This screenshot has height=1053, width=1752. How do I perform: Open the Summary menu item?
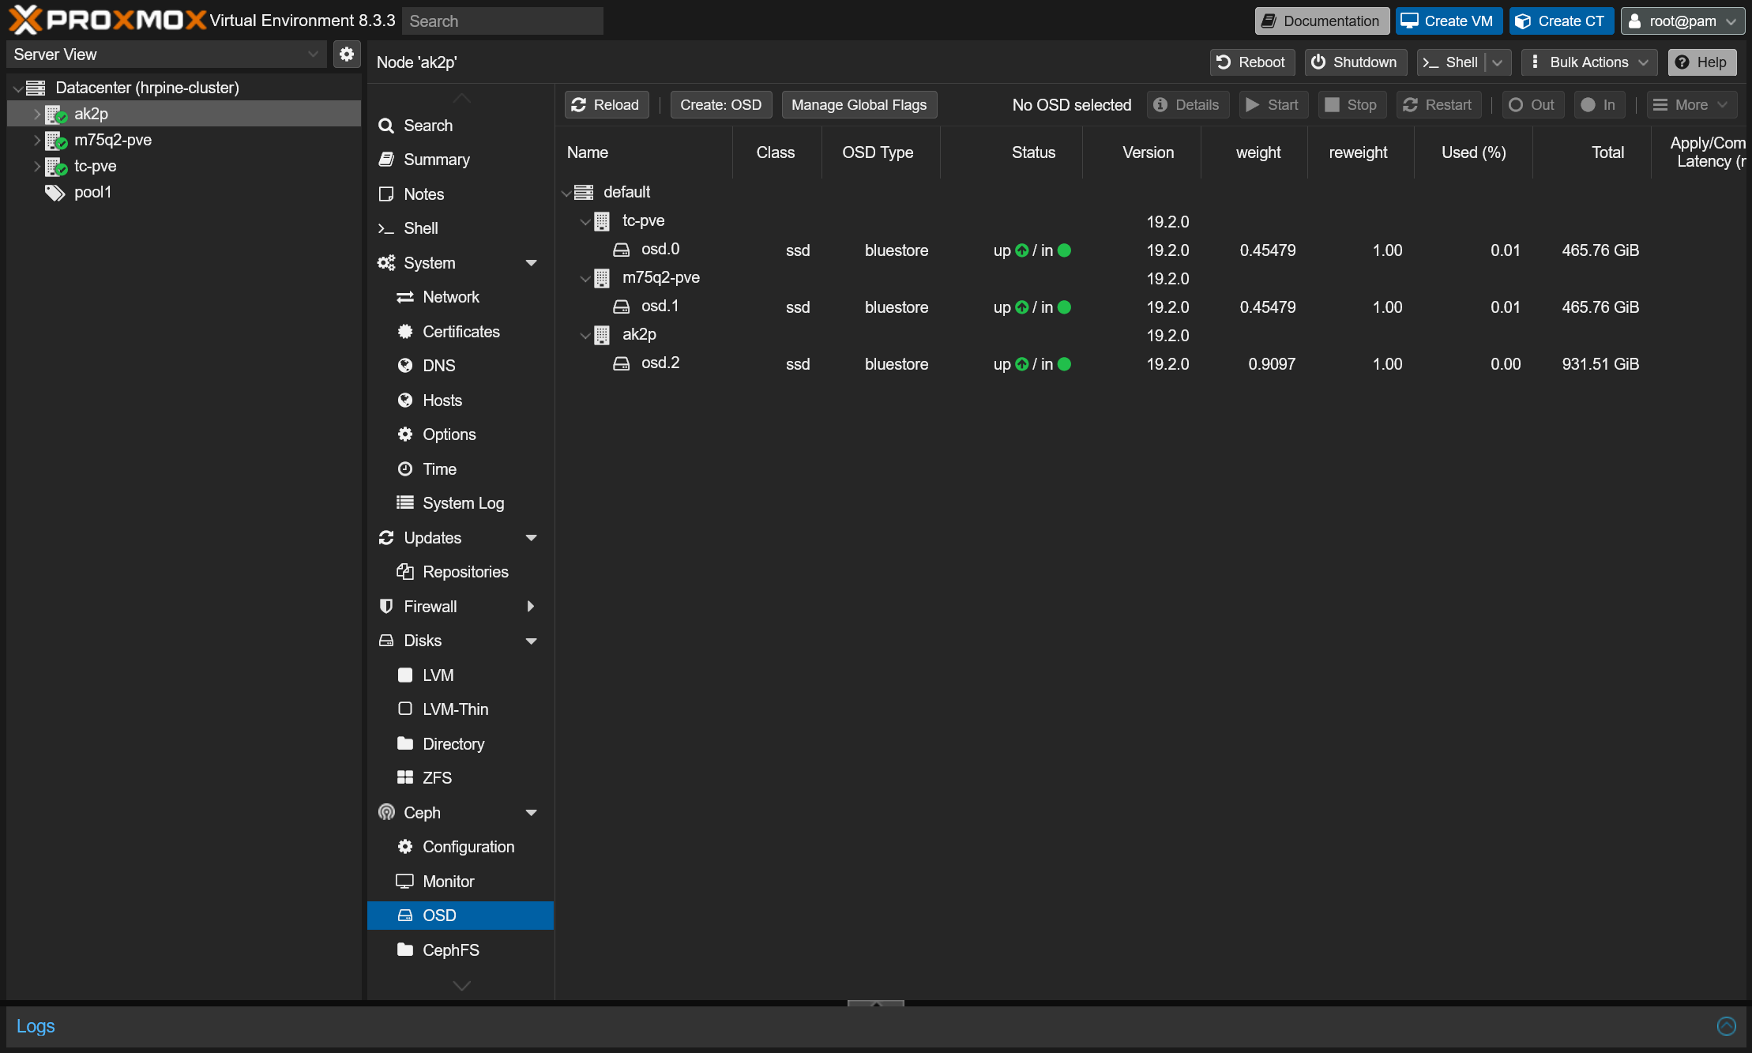click(461, 160)
